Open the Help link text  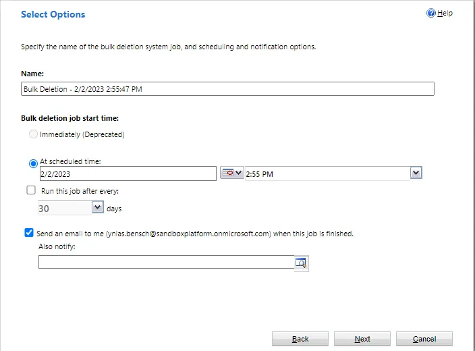[x=445, y=13]
